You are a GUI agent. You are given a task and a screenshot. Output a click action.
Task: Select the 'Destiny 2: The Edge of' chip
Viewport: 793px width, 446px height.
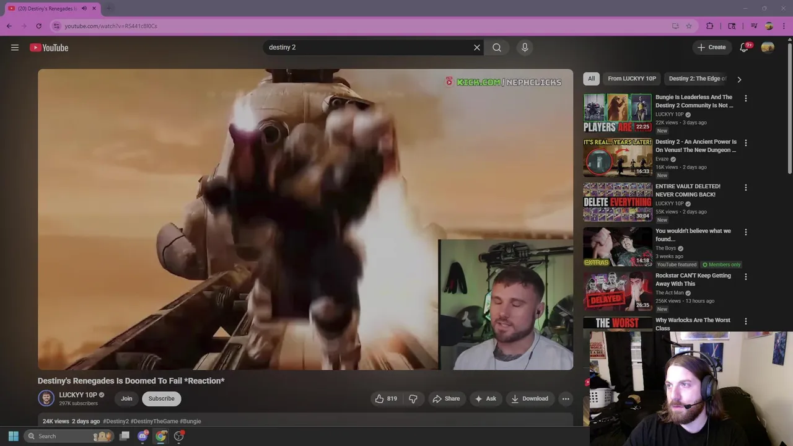[x=697, y=79]
